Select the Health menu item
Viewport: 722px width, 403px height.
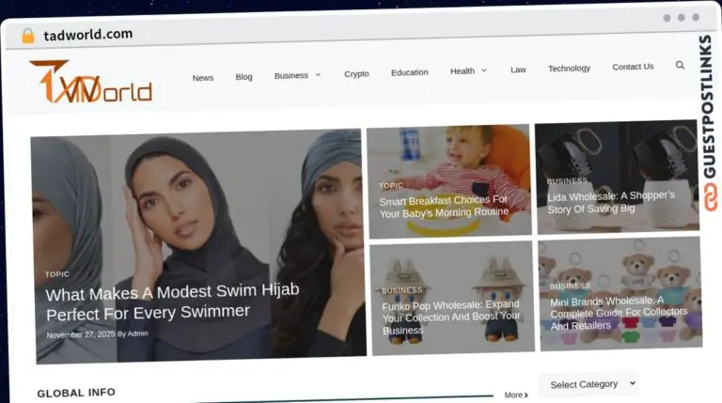(x=463, y=70)
